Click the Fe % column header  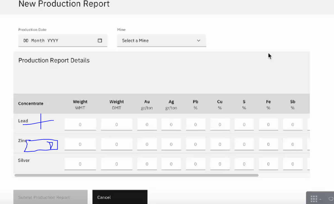[x=268, y=105]
